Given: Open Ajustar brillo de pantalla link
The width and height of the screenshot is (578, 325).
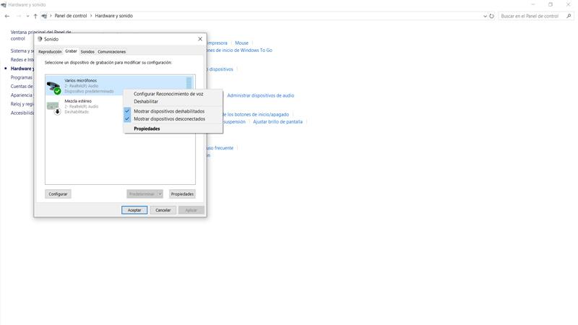Looking at the screenshot, I should (x=277, y=121).
